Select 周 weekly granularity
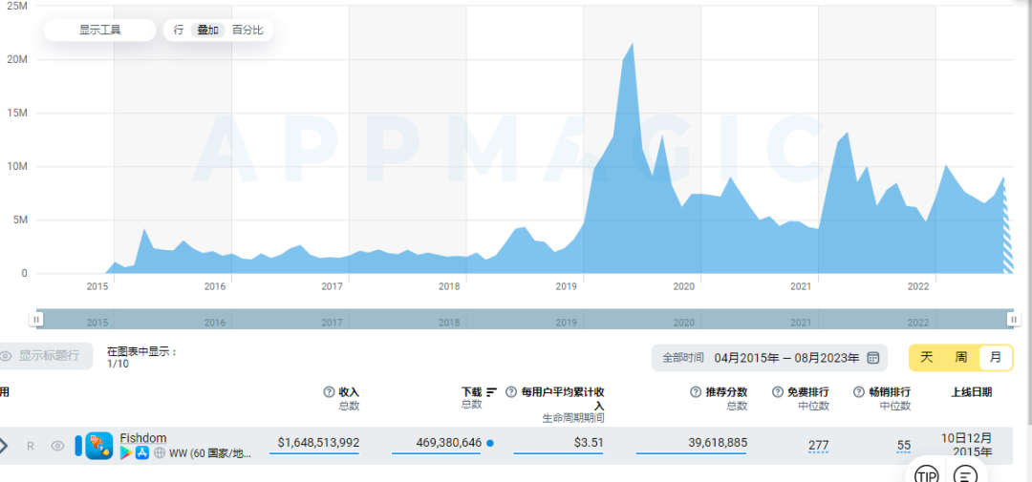The height and width of the screenshot is (482, 1032). (961, 358)
